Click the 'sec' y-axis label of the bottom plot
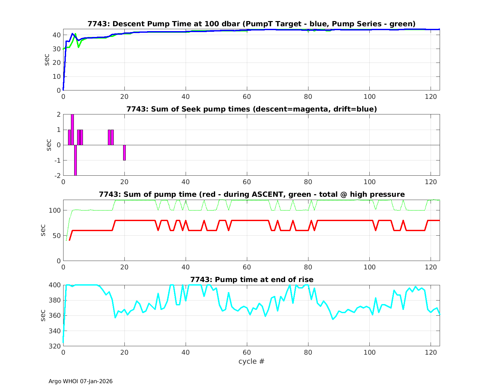The width and height of the screenshot is (486, 389). [x=43, y=315]
